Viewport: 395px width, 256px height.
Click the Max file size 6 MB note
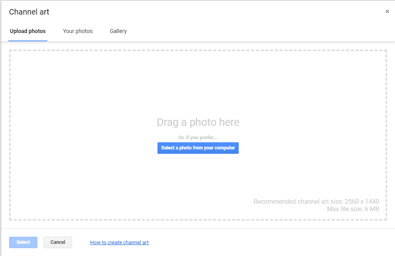(352, 209)
